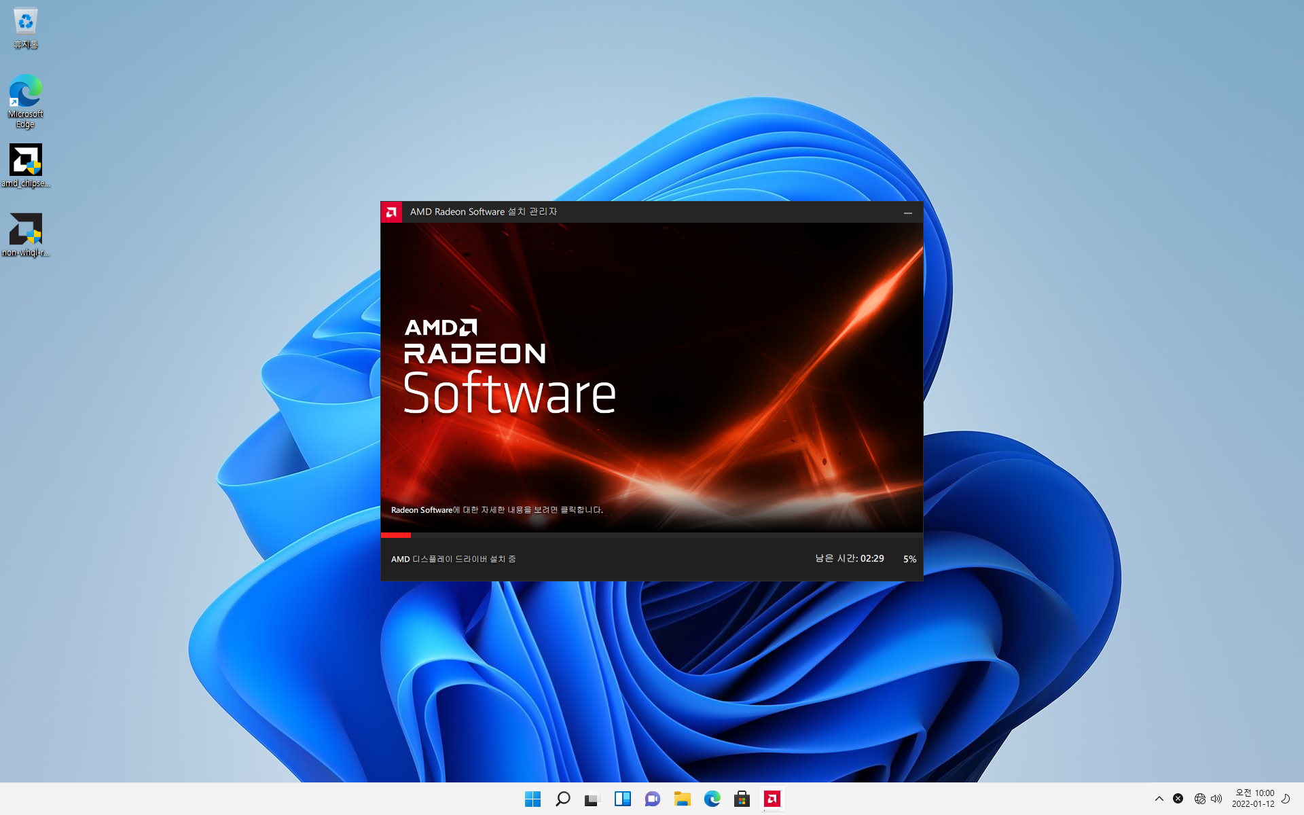Open the clock and date panel
Screen dimensions: 1304x815
pos(1253,798)
